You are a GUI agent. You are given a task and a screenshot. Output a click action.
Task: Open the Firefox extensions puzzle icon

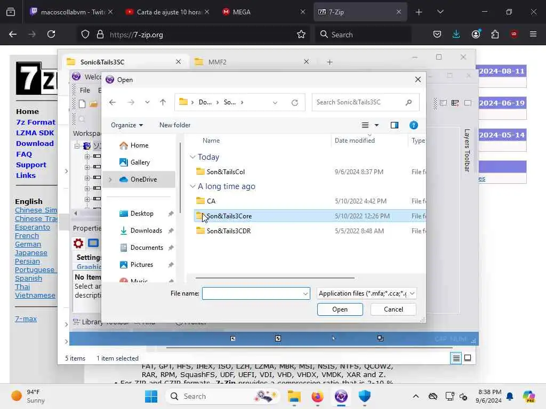[x=495, y=34]
